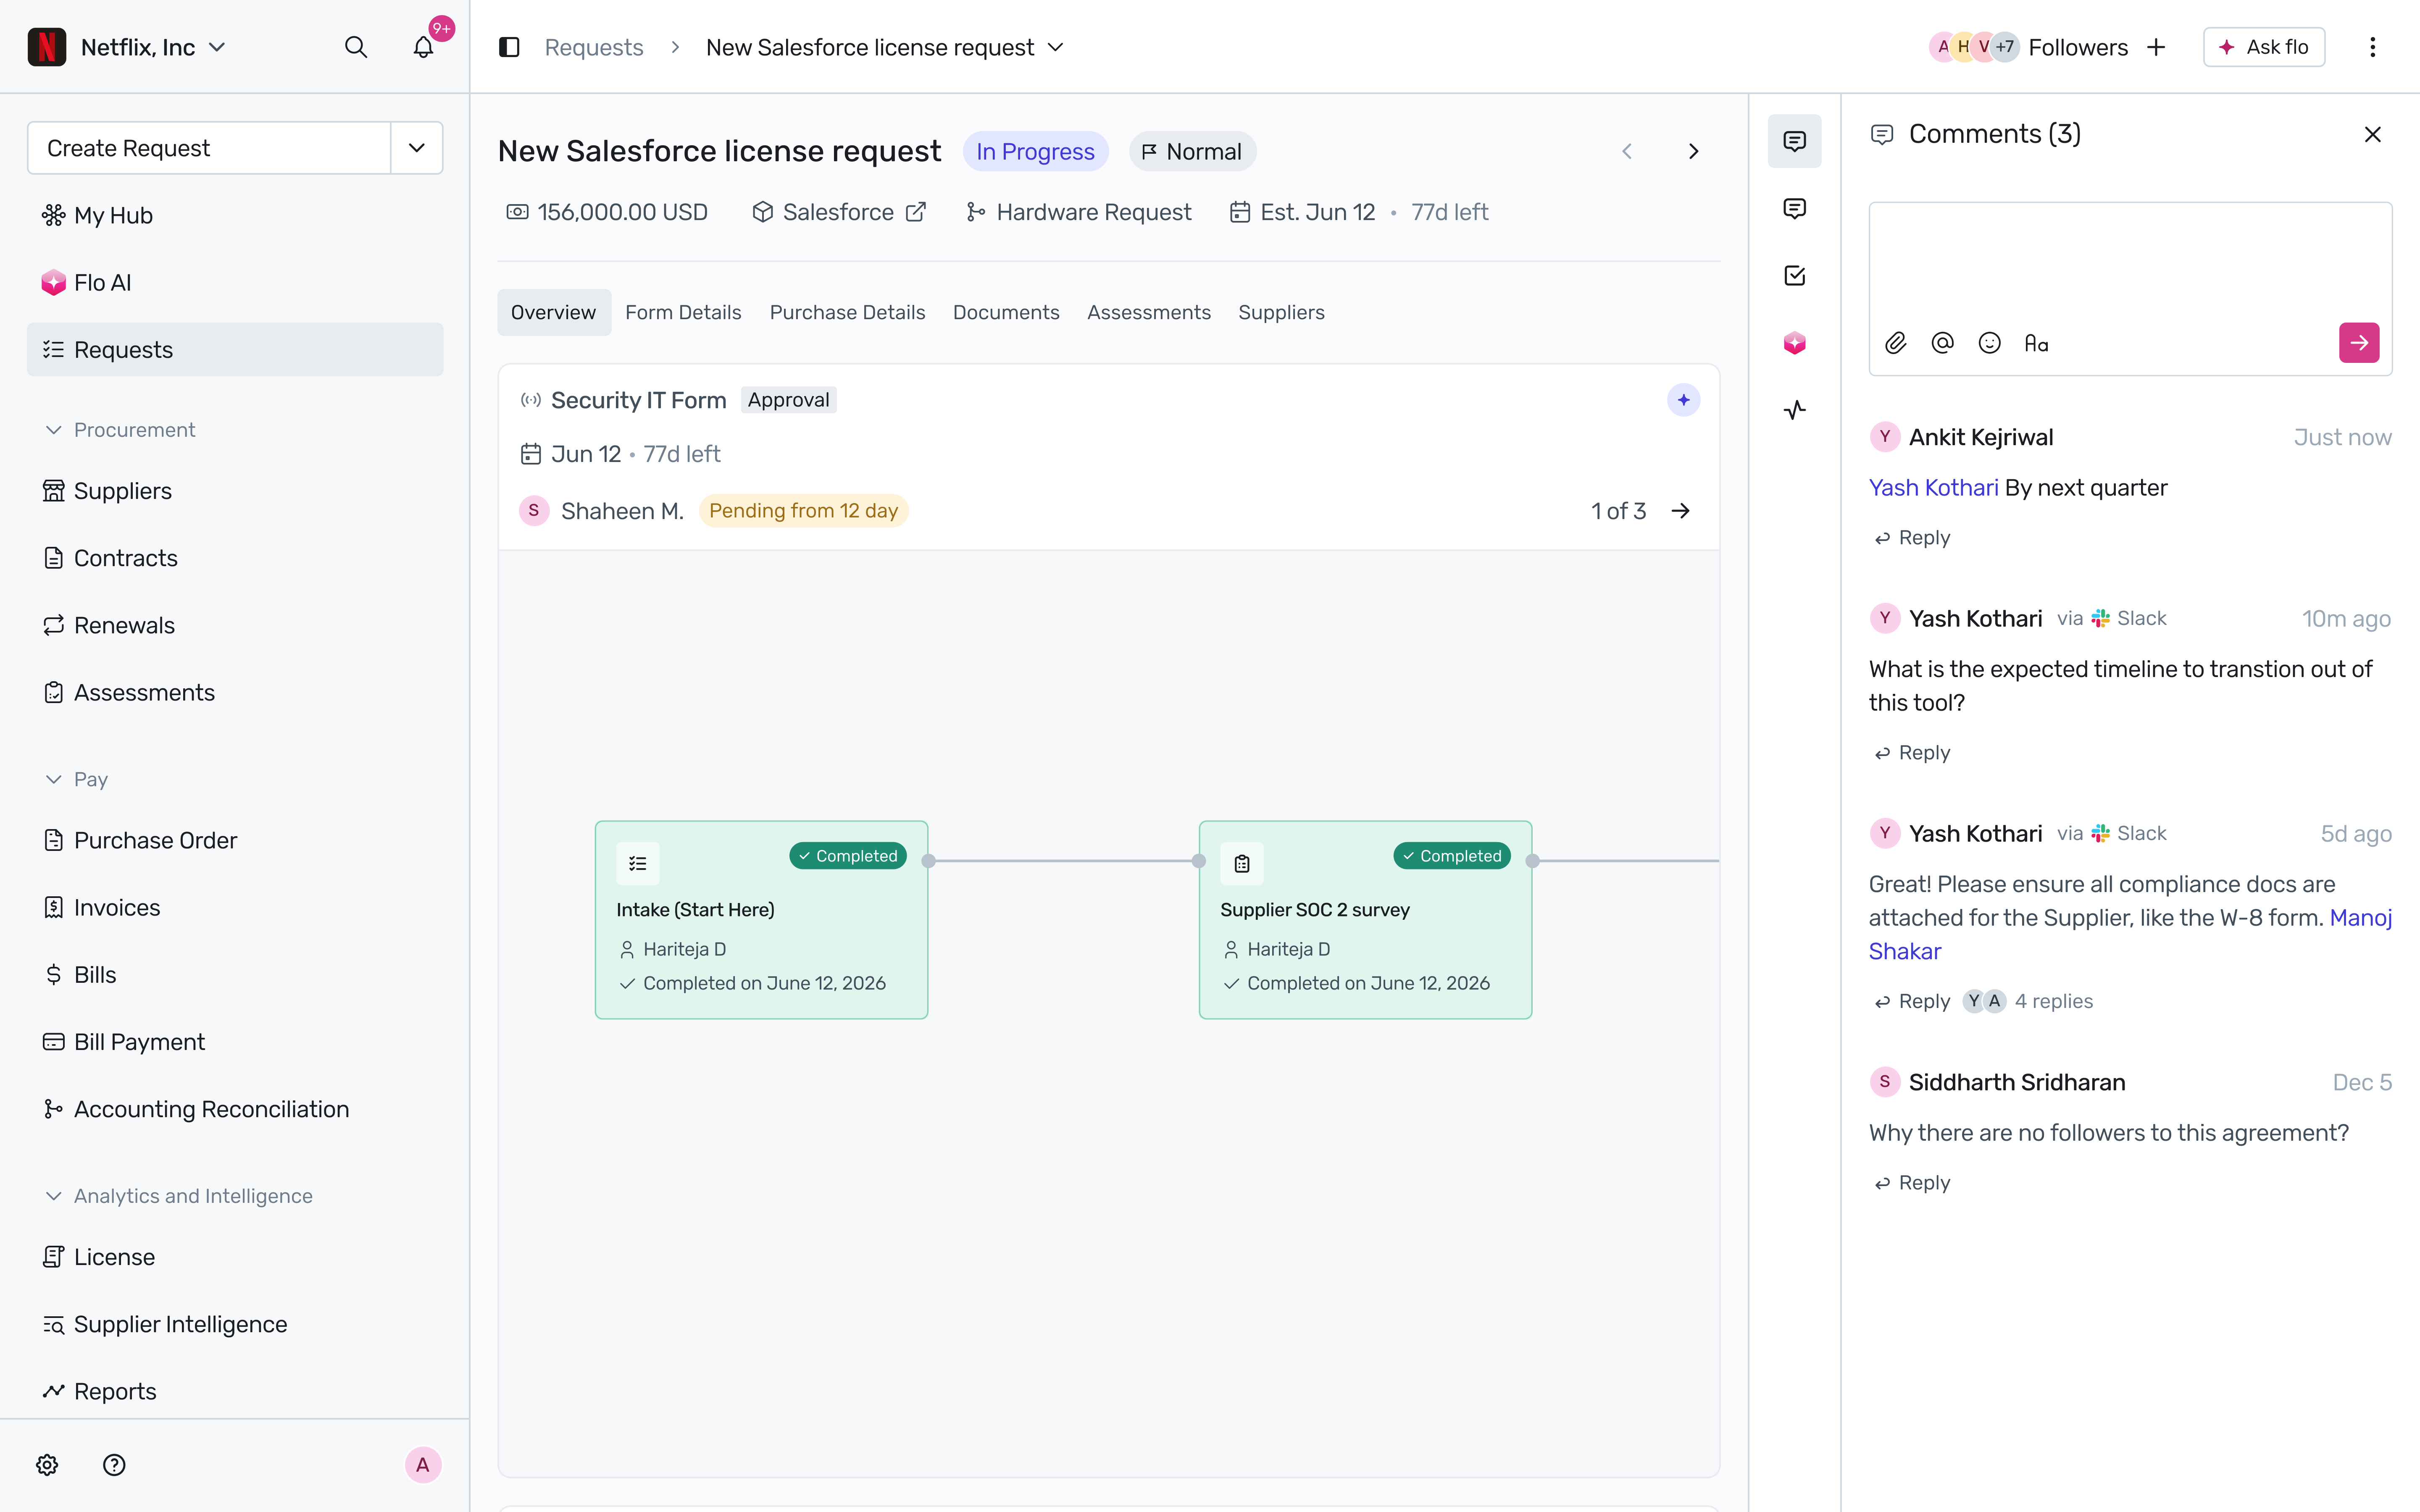Open Renewals in sidebar
The width and height of the screenshot is (2420, 1512).
pyautogui.click(x=235, y=625)
